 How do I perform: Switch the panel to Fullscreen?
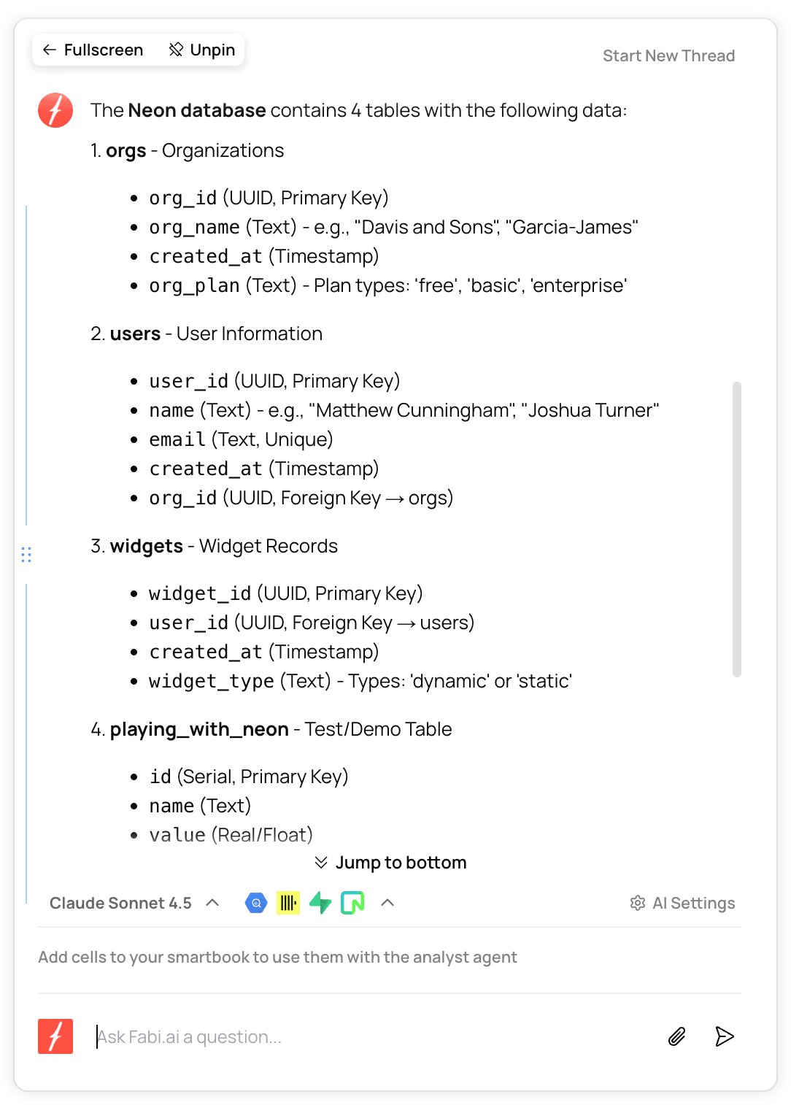click(93, 50)
